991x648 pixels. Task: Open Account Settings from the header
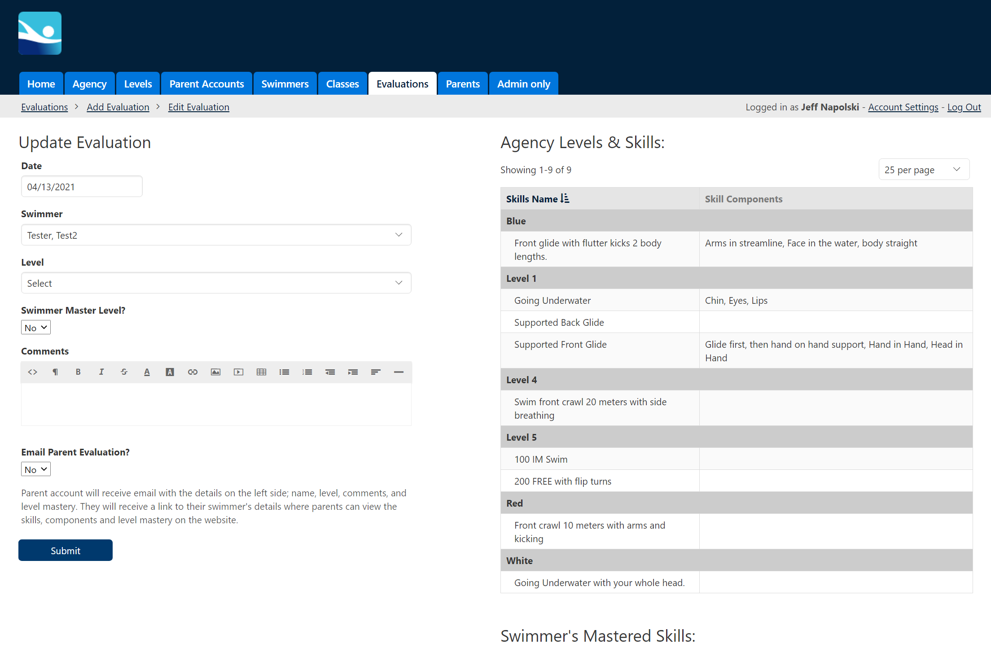(903, 107)
